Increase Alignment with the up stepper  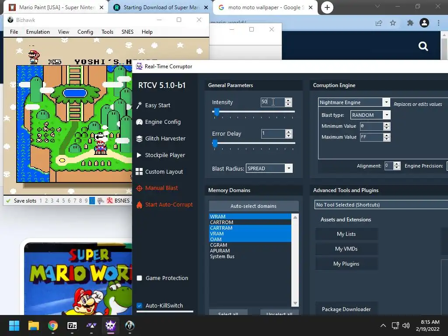(x=396, y=164)
